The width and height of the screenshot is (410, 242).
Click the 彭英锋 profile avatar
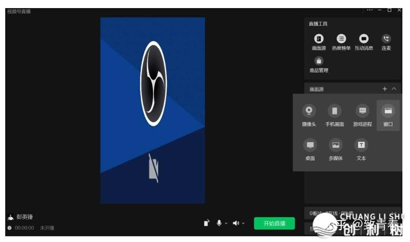pyautogui.click(x=10, y=217)
